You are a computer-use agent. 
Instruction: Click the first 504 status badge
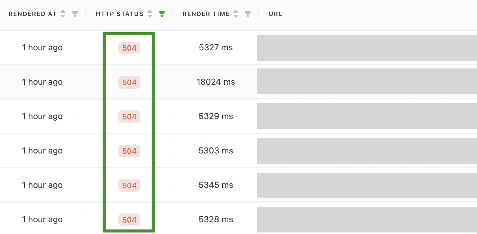[x=129, y=48]
